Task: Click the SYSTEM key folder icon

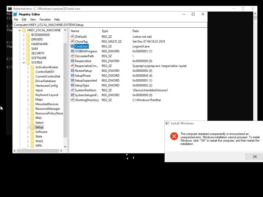Action: (28, 63)
